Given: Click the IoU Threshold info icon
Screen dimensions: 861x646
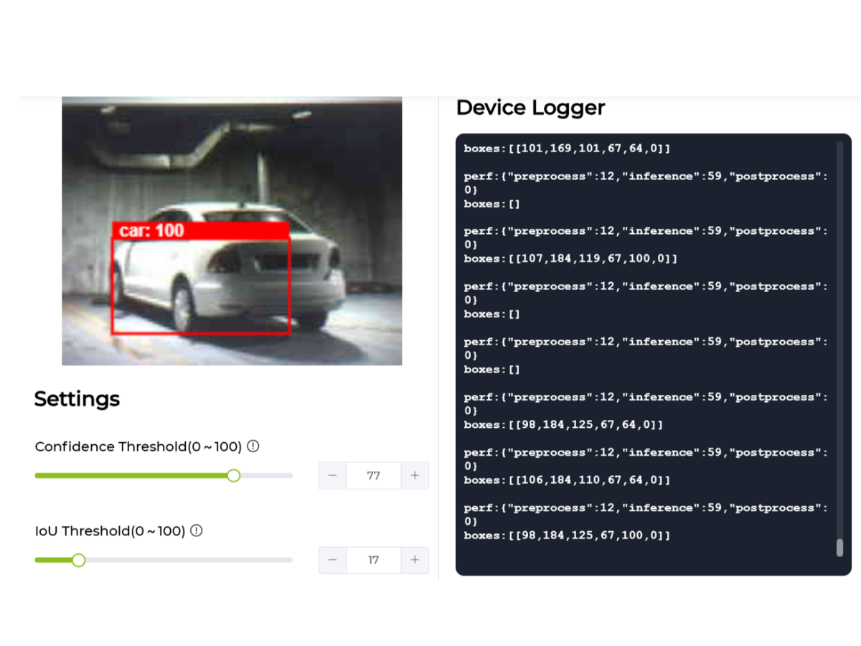Looking at the screenshot, I should pos(197,530).
